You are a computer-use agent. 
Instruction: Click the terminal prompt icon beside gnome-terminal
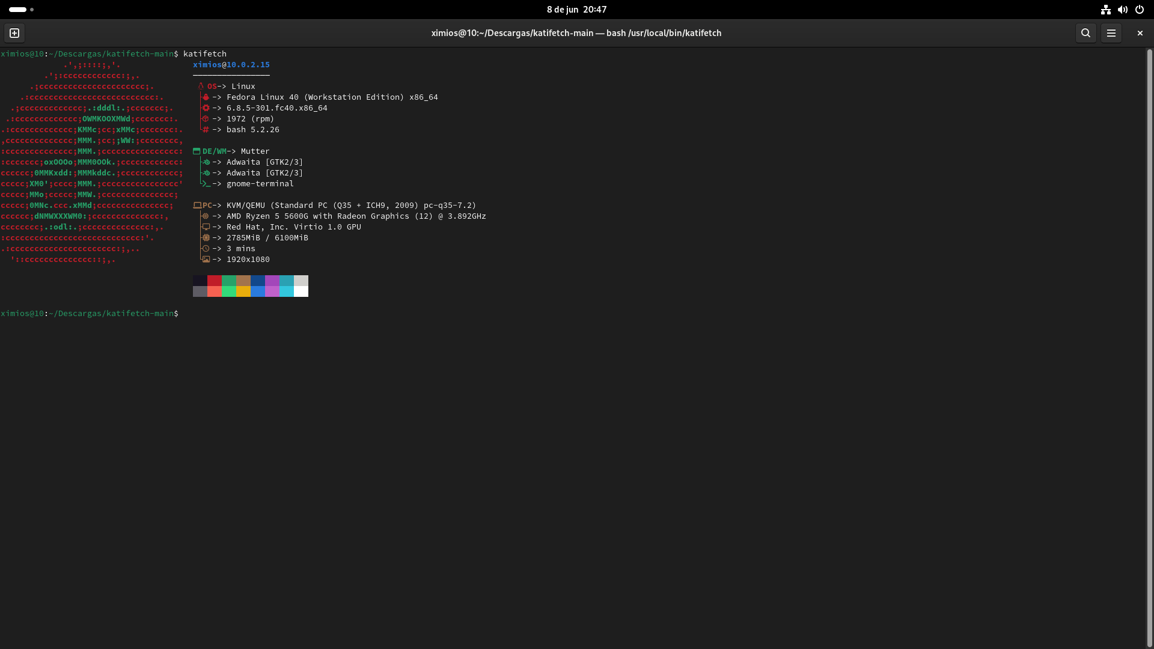206,184
